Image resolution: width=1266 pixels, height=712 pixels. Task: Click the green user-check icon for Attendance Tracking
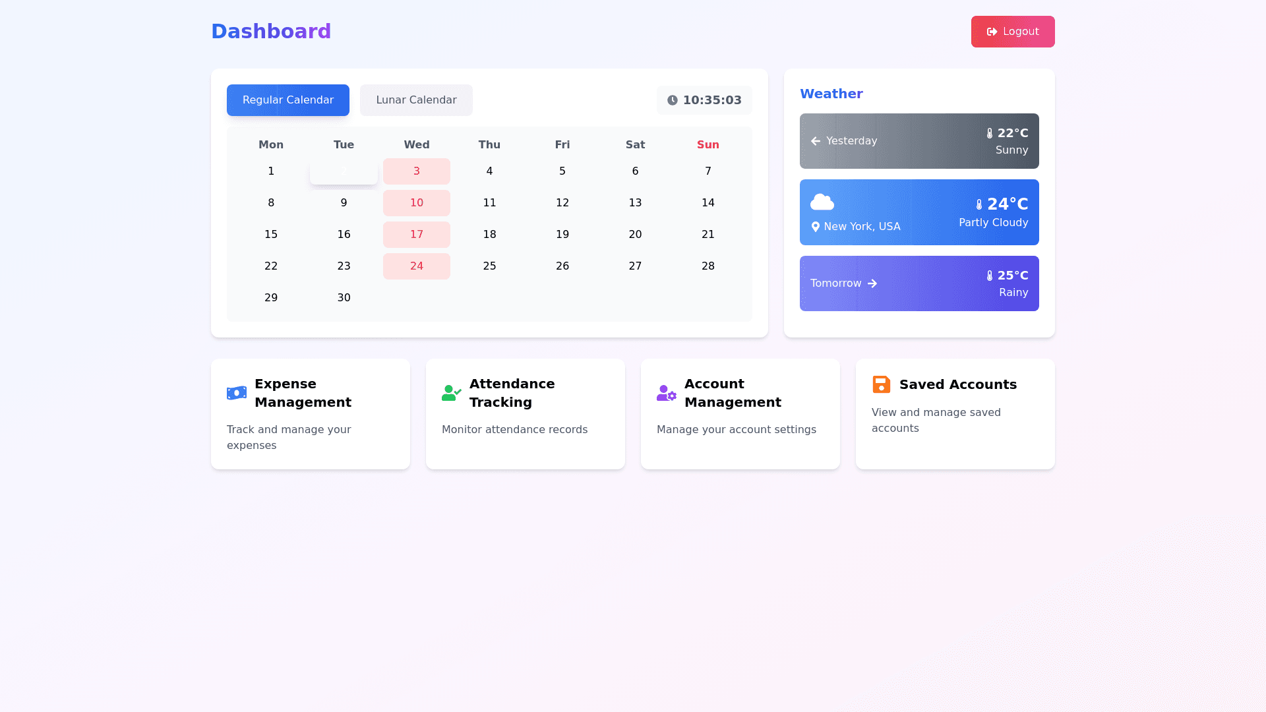point(451,393)
